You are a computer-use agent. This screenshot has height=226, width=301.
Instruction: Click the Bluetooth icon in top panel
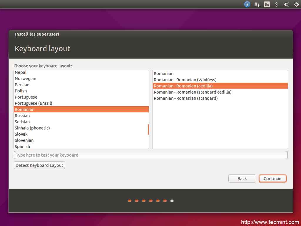coord(276,4)
